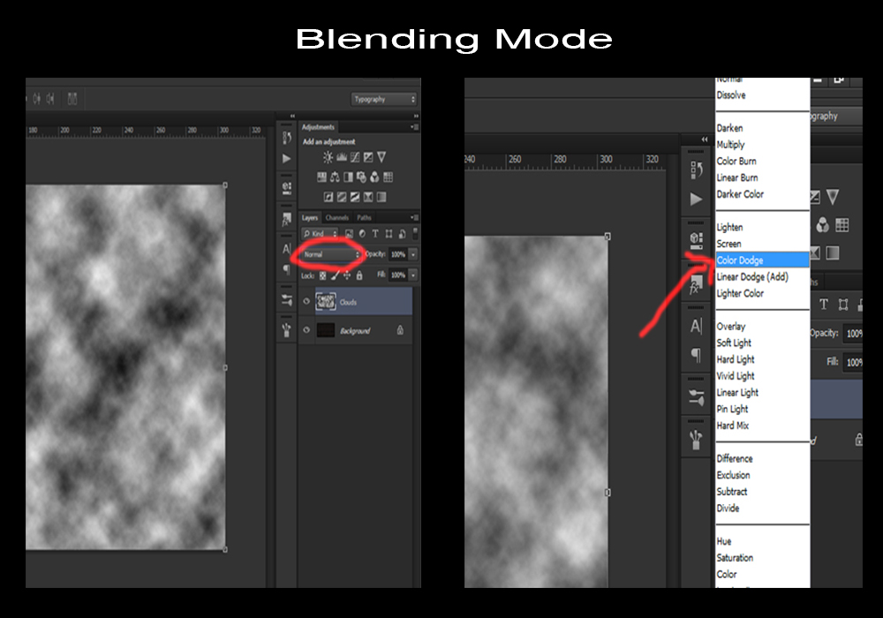This screenshot has width=883, height=618.
Task: Click Opacity value field in left screenshot
Action: click(398, 254)
